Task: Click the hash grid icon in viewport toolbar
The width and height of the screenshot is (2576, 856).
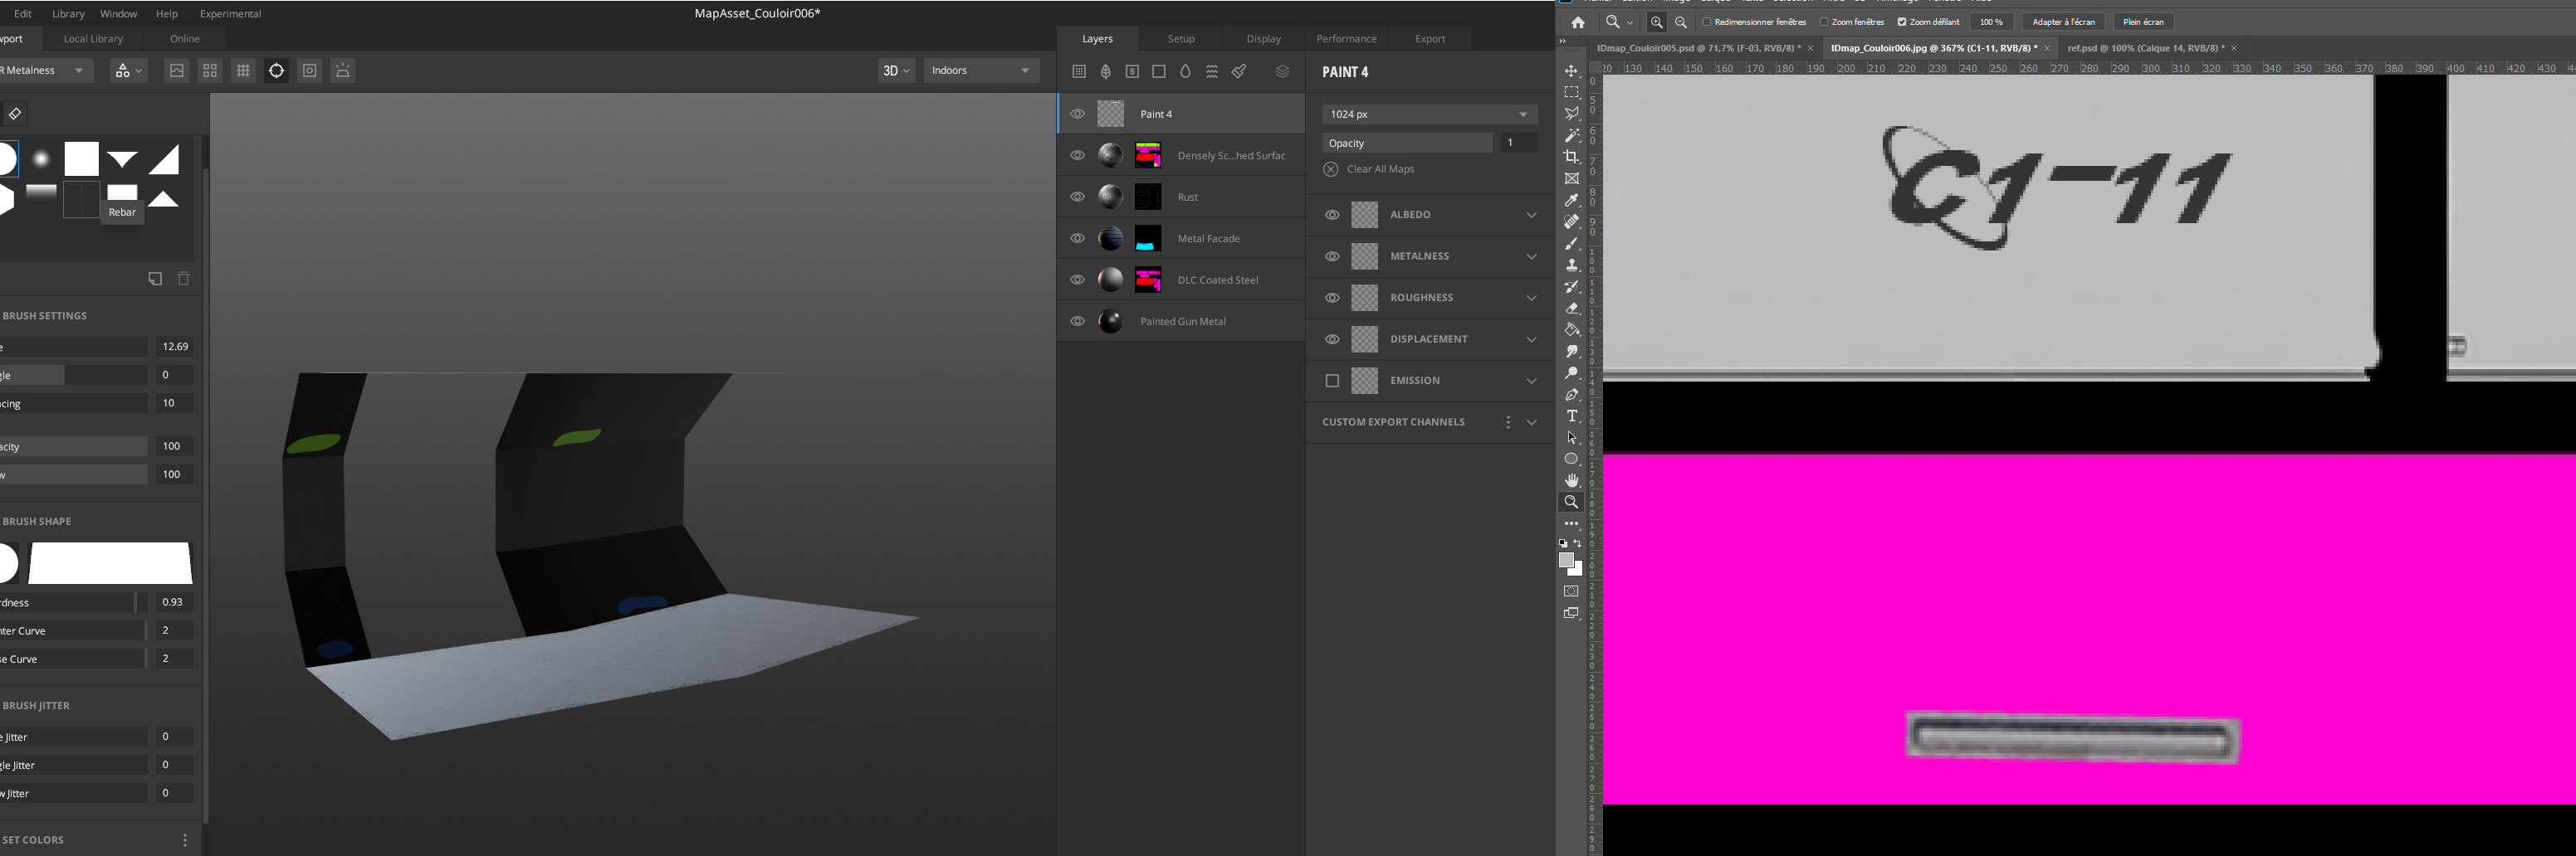Action: [243, 71]
